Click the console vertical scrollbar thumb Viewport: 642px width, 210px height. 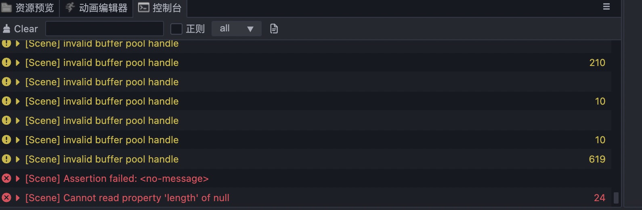coord(616,198)
